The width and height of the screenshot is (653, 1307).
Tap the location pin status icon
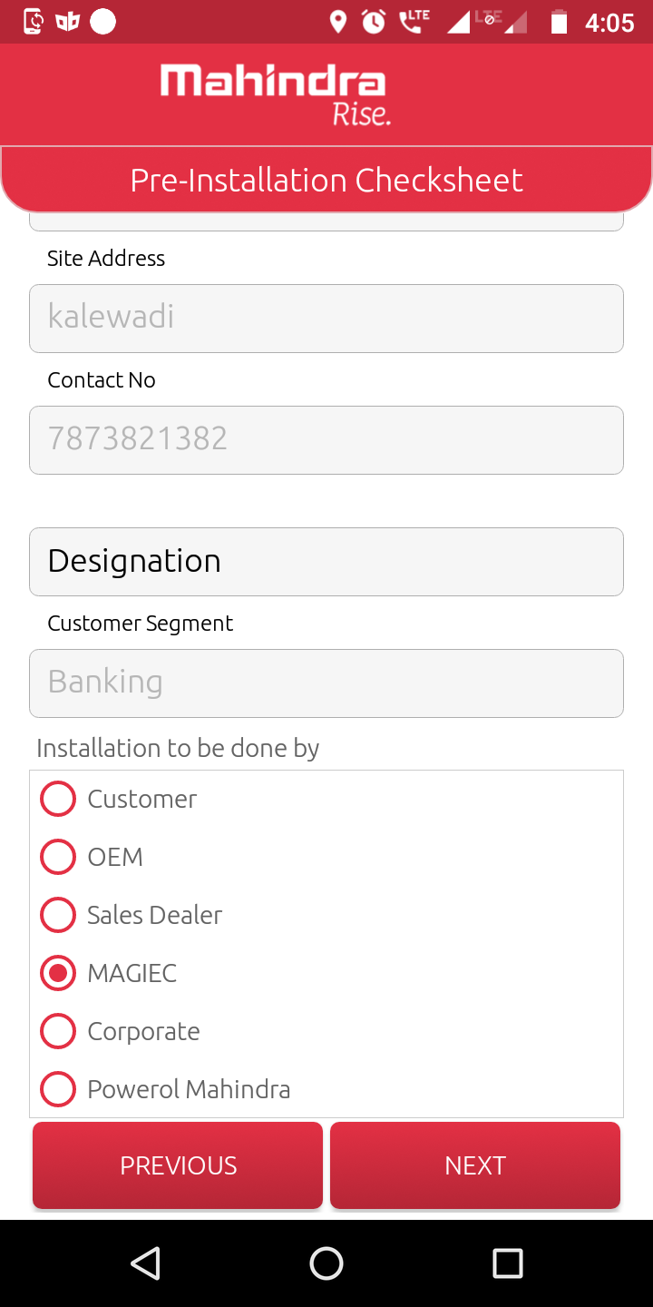(x=338, y=22)
